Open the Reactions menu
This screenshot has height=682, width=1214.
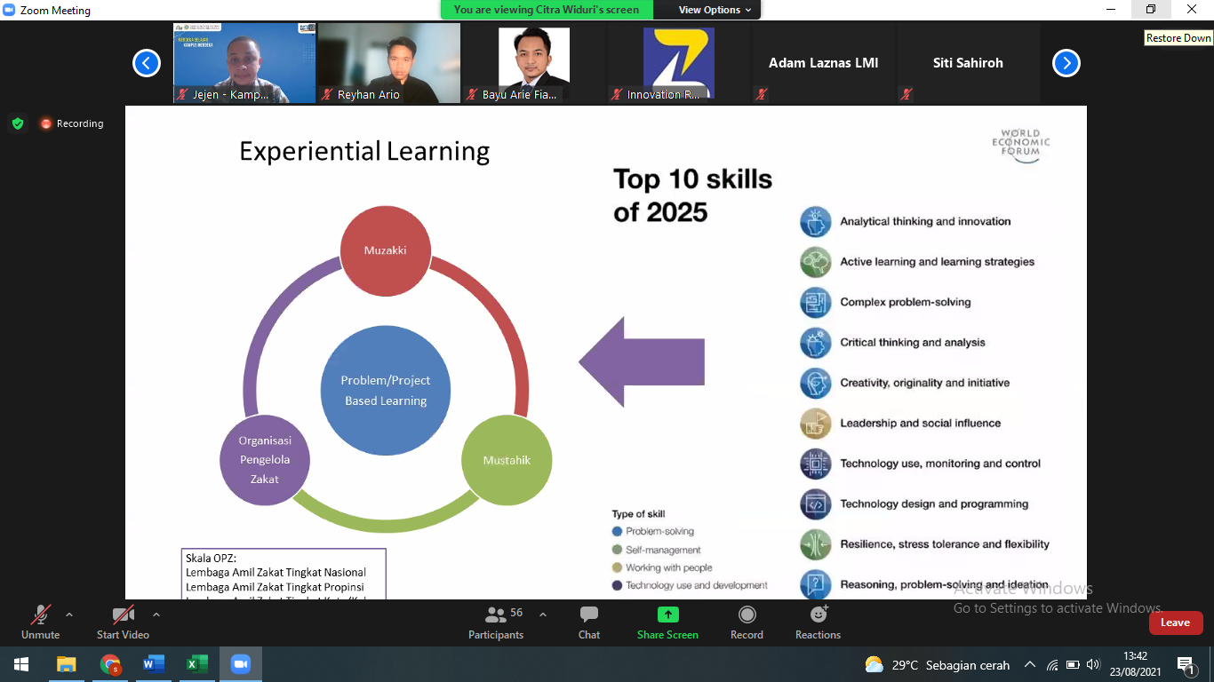tap(818, 623)
